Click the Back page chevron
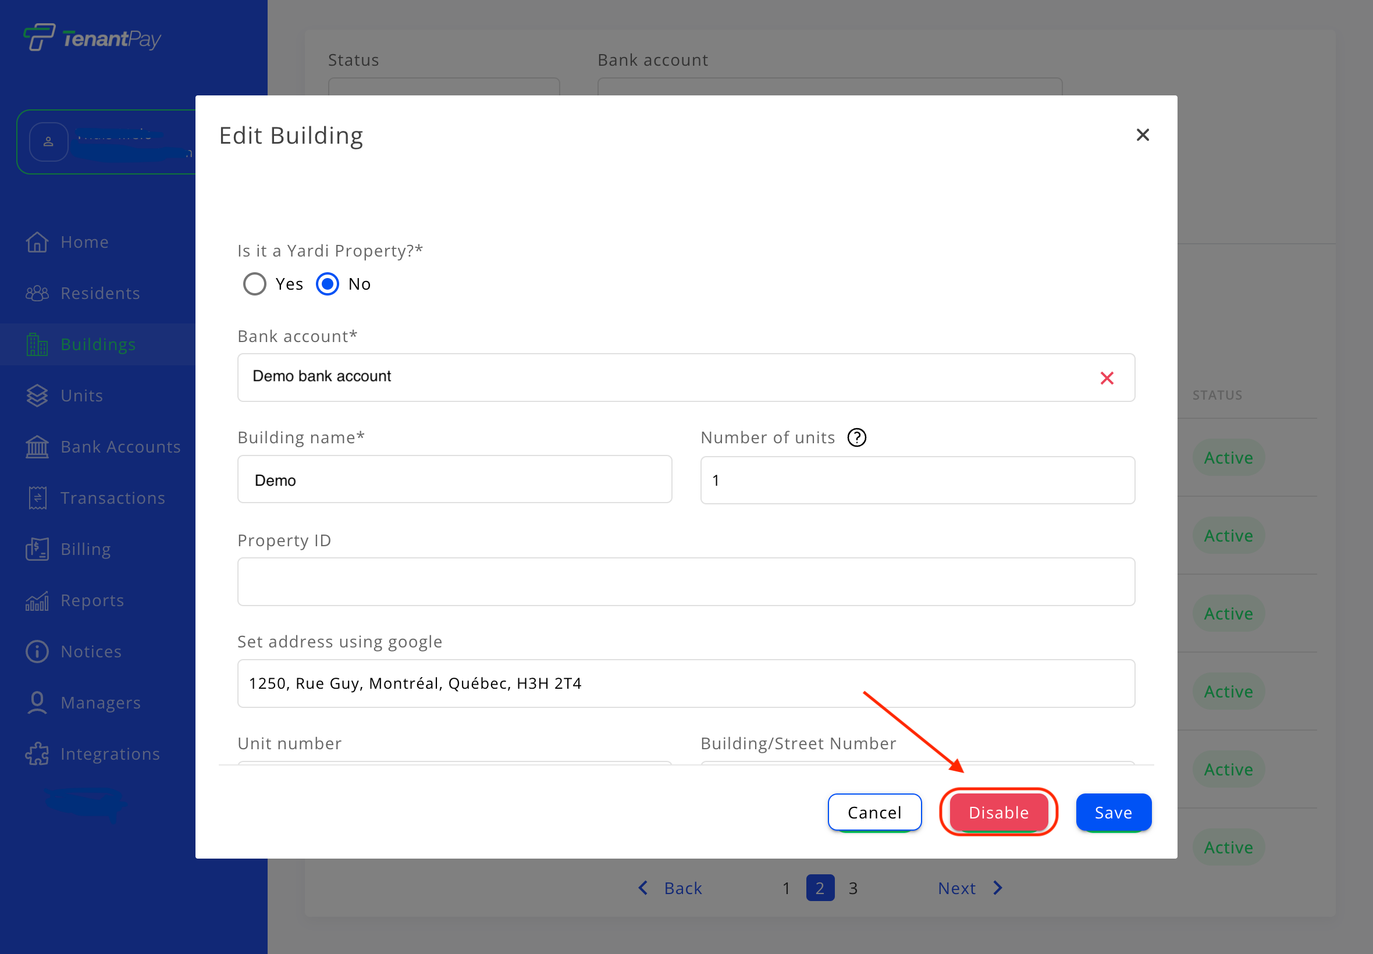The width and height of the screenshot is (1373, 954). click(x=643, y=888)
